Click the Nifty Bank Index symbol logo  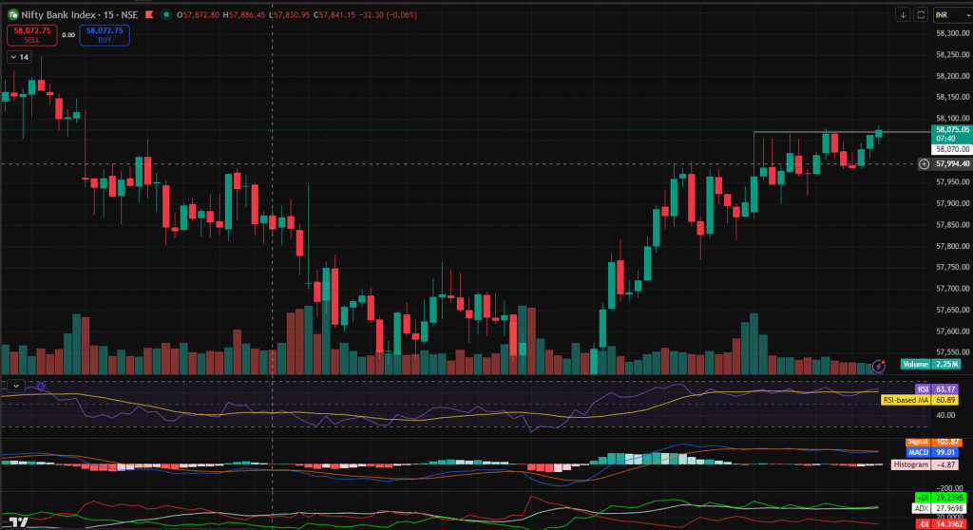[x=12, y=14]
